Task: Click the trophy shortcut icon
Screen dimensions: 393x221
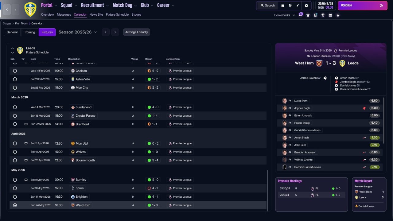Action: pyautogui.click(x=323, y=15)
